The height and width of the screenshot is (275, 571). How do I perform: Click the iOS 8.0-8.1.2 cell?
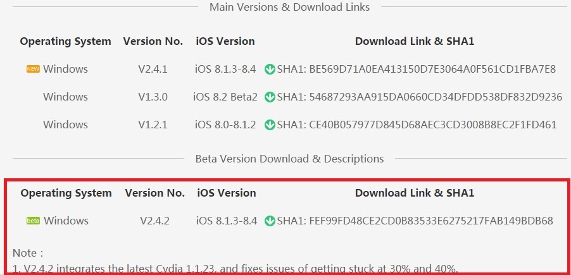tap(225, 125)
